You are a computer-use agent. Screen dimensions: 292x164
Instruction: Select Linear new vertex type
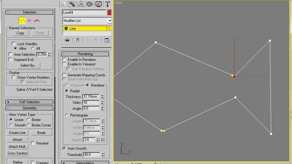tap(11, 119)
